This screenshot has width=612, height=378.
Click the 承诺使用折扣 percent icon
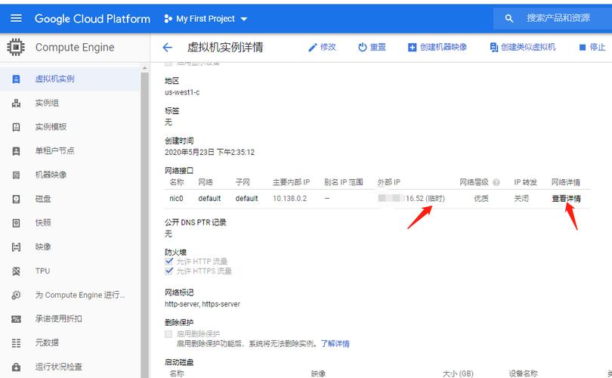point(16,319)
